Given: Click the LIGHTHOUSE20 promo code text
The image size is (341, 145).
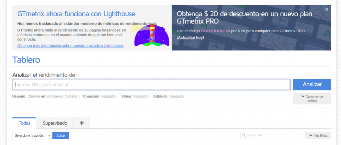Looking at the screenshot, I should point(215,31).
